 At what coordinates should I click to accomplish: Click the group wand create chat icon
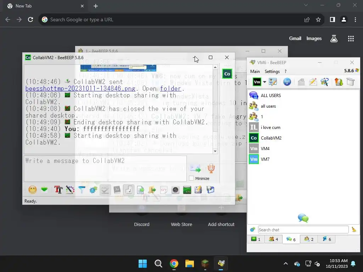pyautogui.click(x=325, y=82)
